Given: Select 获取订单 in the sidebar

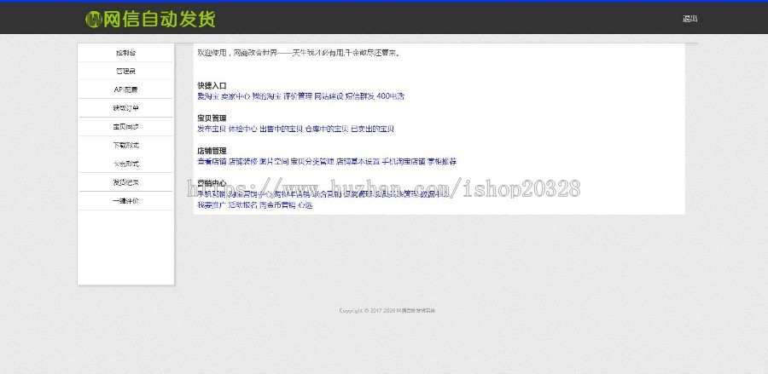Looking at the screenshot, I should 126,108.
